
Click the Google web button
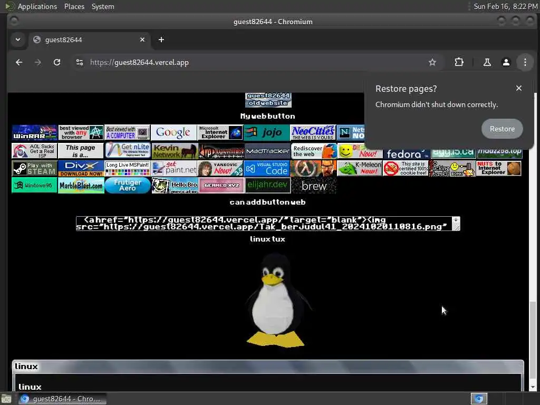click(173, 132)
